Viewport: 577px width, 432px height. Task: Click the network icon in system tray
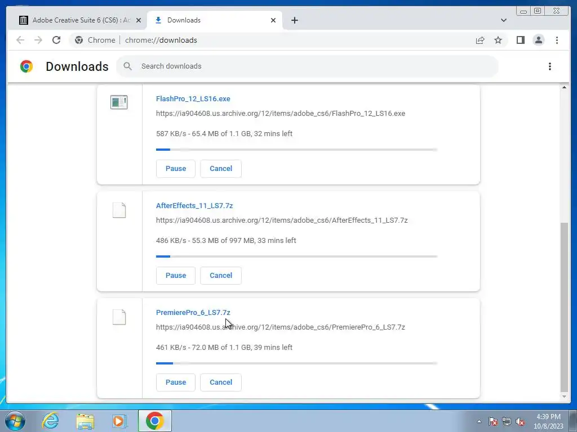pos(507,421)
